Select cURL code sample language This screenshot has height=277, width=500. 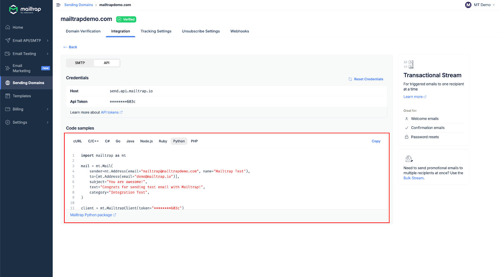pos(77,141)
